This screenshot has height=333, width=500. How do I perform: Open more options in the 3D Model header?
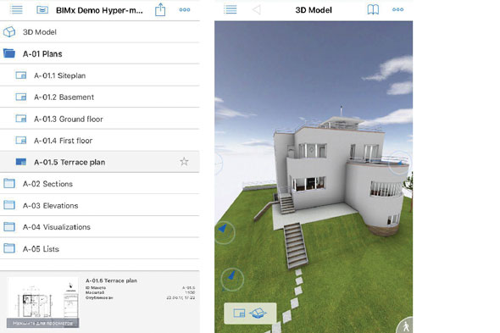point(398,9)
